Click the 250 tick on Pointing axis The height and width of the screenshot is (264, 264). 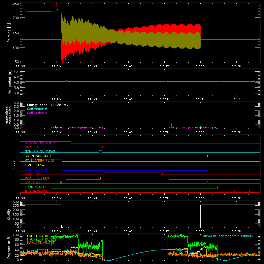(x=16, y=4)
